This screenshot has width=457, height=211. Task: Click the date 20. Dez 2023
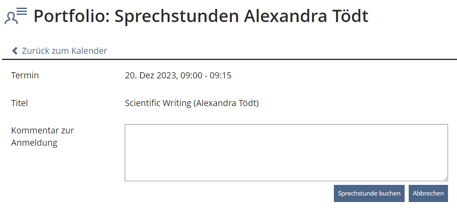pyautogui.click(x=151, y=75)
